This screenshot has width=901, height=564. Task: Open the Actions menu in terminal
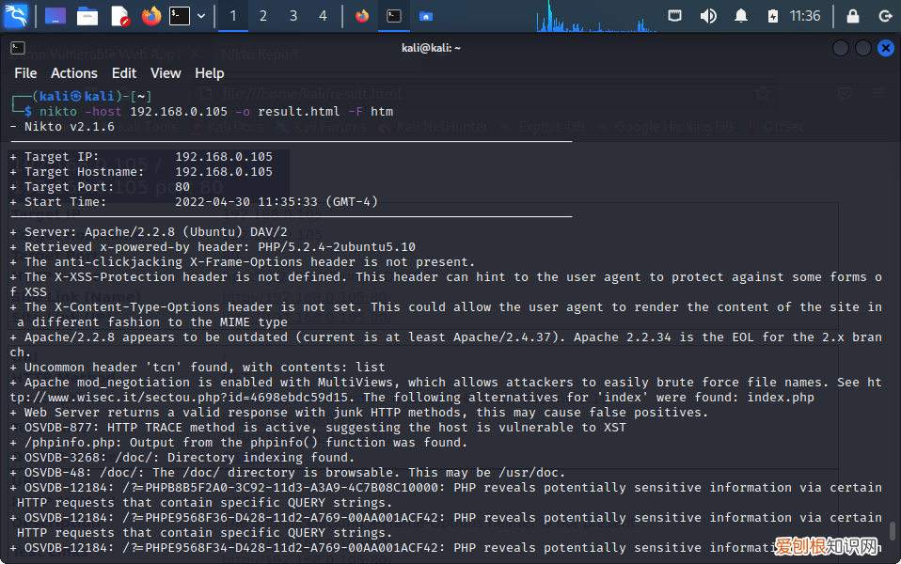pos(73,73)
